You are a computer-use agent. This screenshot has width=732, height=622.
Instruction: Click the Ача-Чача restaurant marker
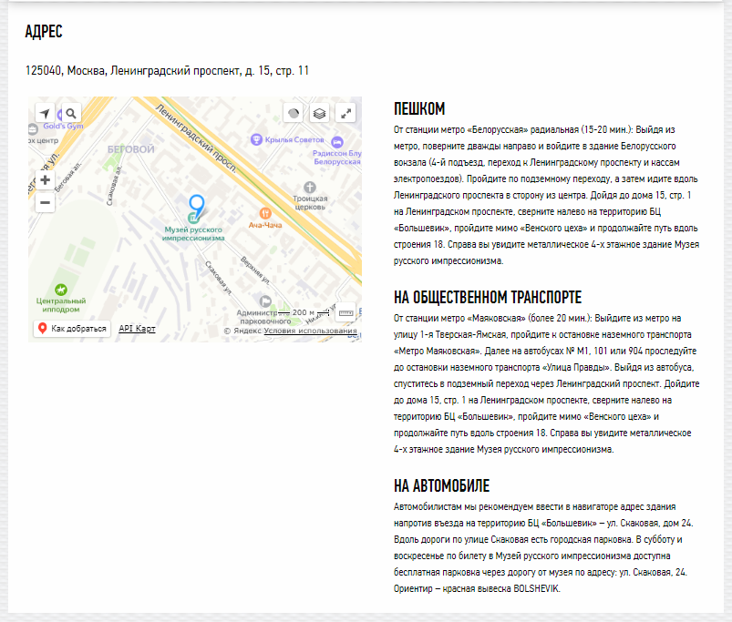click(x=265, y=213)
